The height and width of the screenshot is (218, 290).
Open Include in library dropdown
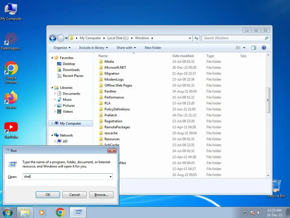93,48
